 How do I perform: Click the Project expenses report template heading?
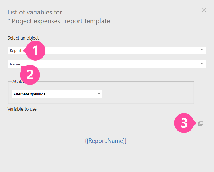(x=59, y=21)
